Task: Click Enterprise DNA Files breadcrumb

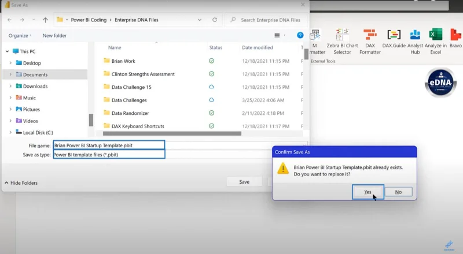Action: (137, 20)
